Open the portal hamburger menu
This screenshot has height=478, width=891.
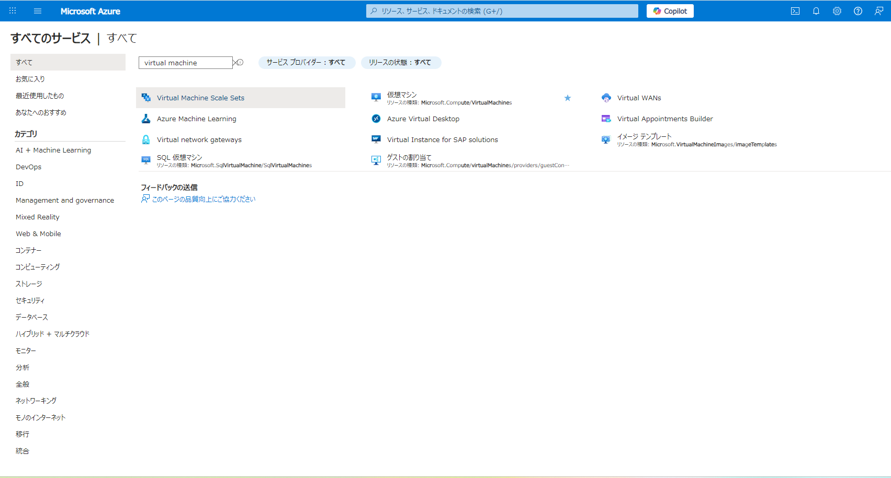point(38,11)
